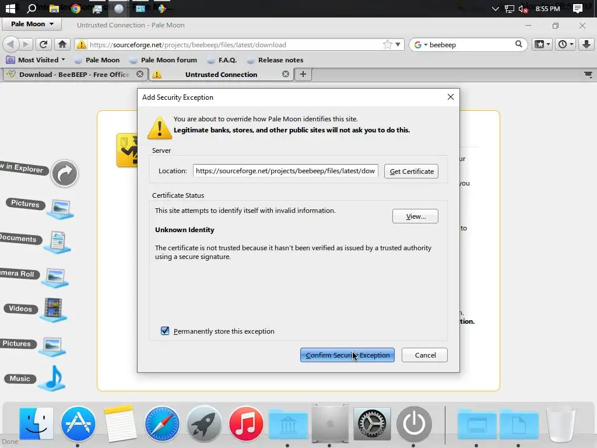Click the Get Certificate button

[x=411, y=171]
